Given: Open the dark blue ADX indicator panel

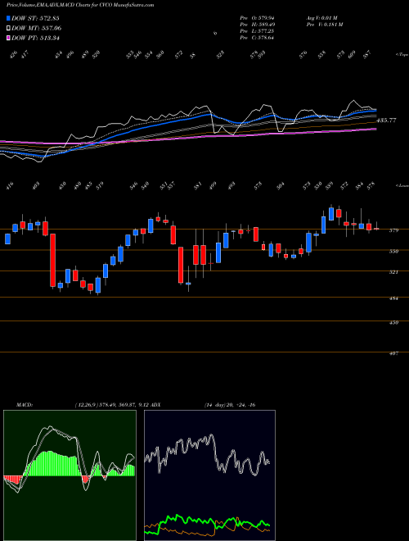Looking at the screenshot, I should 209,475.
